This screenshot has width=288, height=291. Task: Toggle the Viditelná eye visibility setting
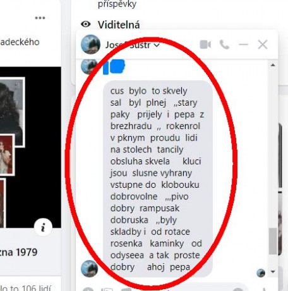tap(86, 24)
